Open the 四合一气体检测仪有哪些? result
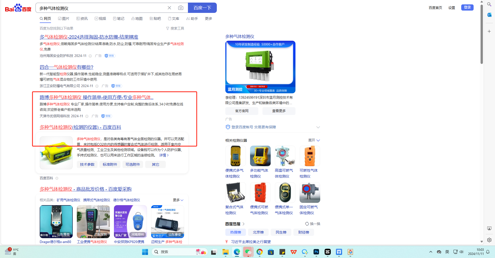This screenshot has width=495, height=258. [67, 67]
